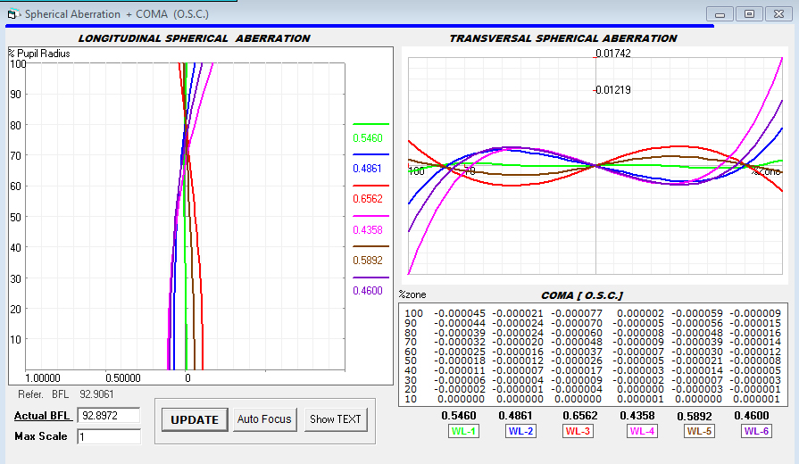Click the 0.4358 legend label
The image size is (799, 464).
tap(368, 229)
